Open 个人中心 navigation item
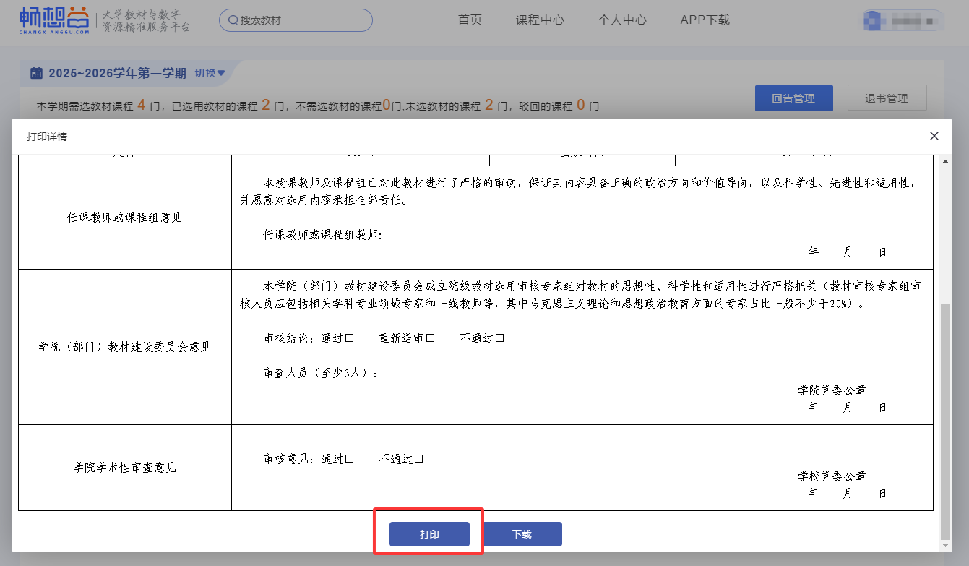The width and height of the screenshot is (969, 566). 622,20
